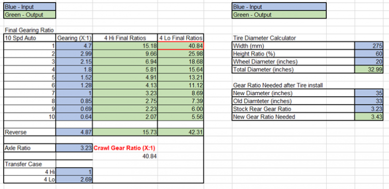Select the highlighted 4 Lo ratio 40.84 cell

coord(180,46)
